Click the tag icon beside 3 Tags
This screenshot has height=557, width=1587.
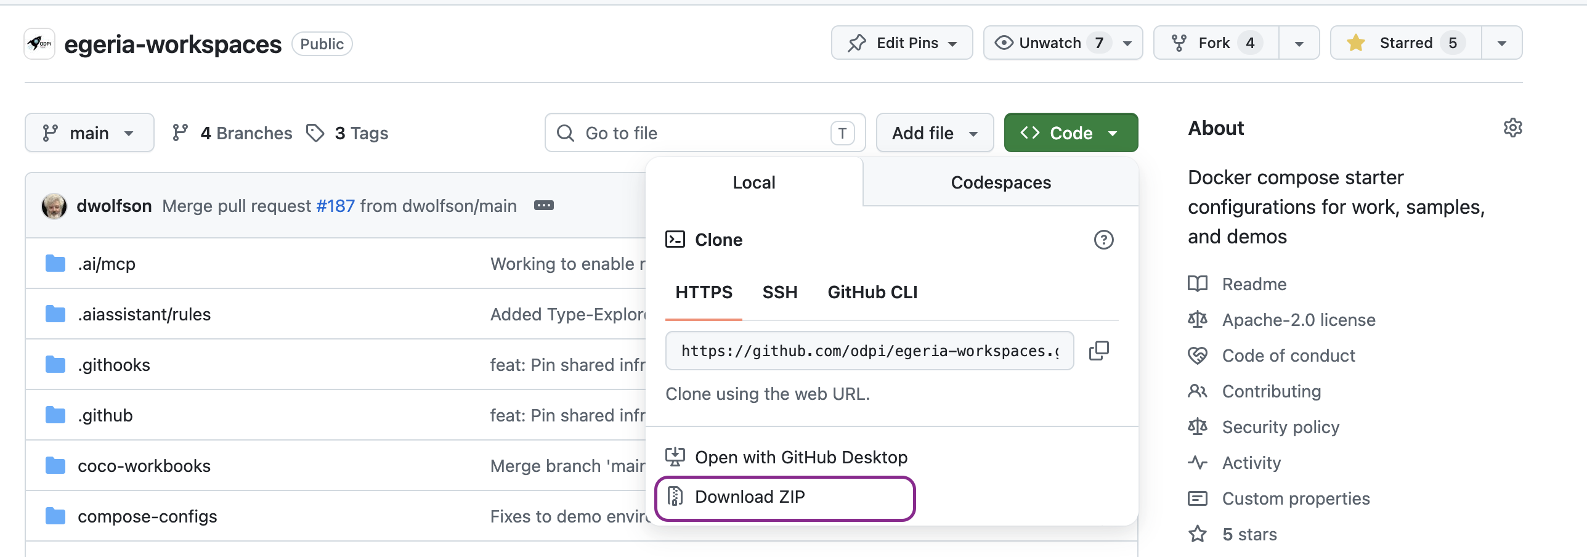(315, 133)
